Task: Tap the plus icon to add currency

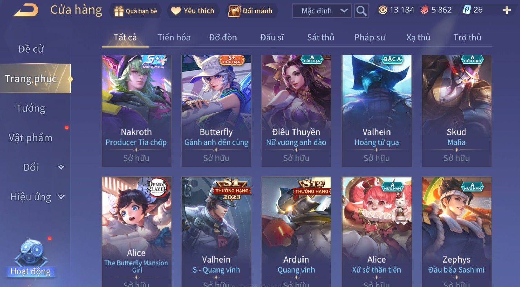Action: (507, 10)
